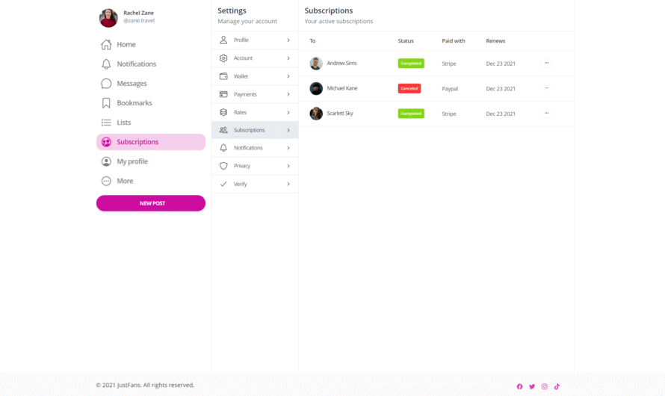Open the Twitter icon in footer
This screenshot has height=396, width=665.
[x=532, y=386]
